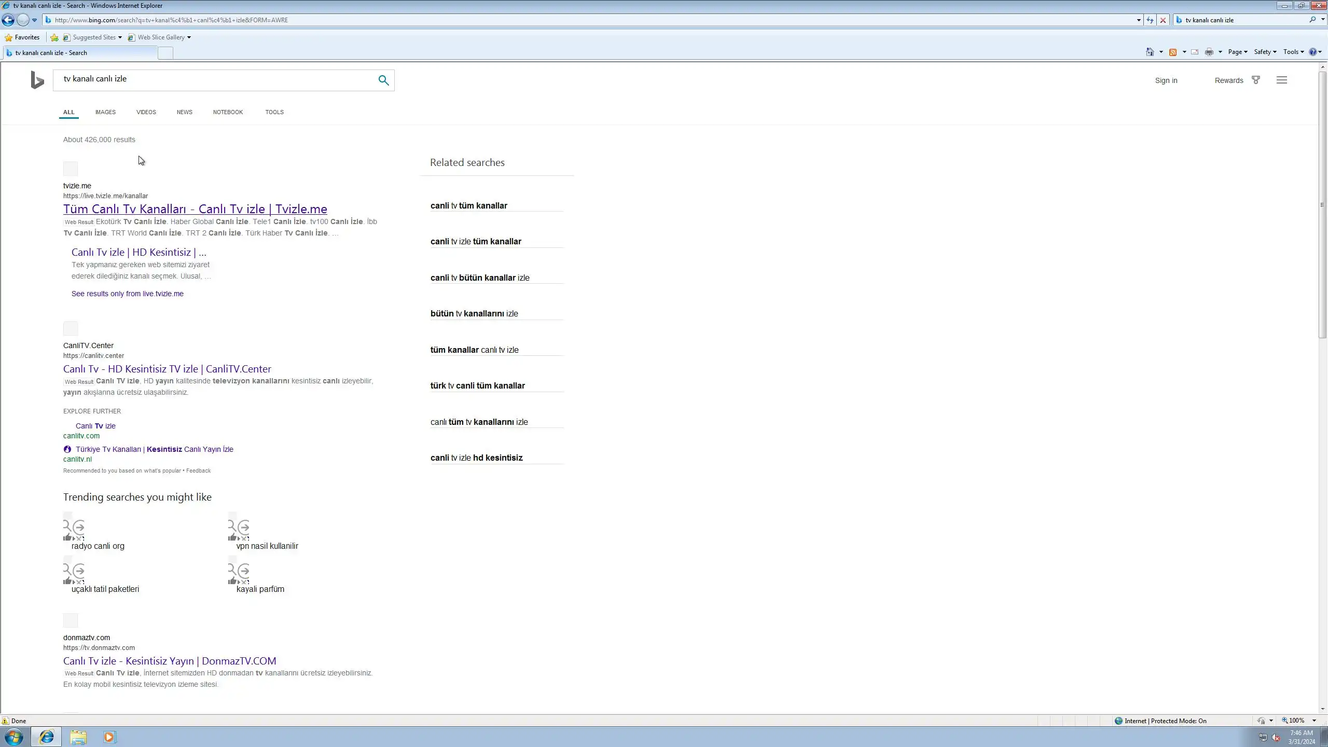Click the Print toolbar icon

pyautogui.click(x=1209, y=52)
